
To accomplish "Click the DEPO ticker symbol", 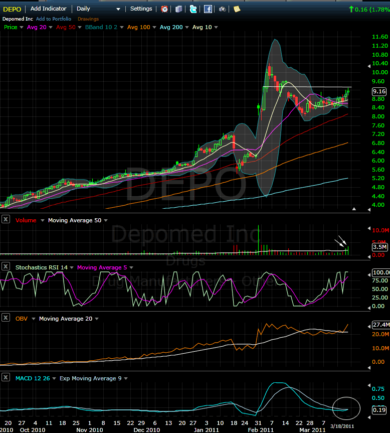I will pyautogui.click(x=12, y=9).
